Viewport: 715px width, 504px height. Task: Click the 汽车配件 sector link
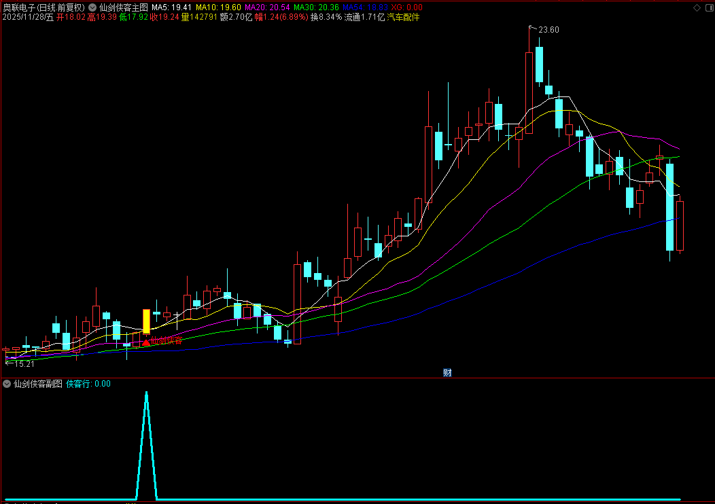[403, 17]
